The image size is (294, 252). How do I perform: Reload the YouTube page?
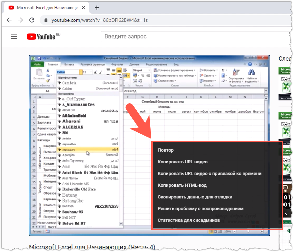click(32, 20)
